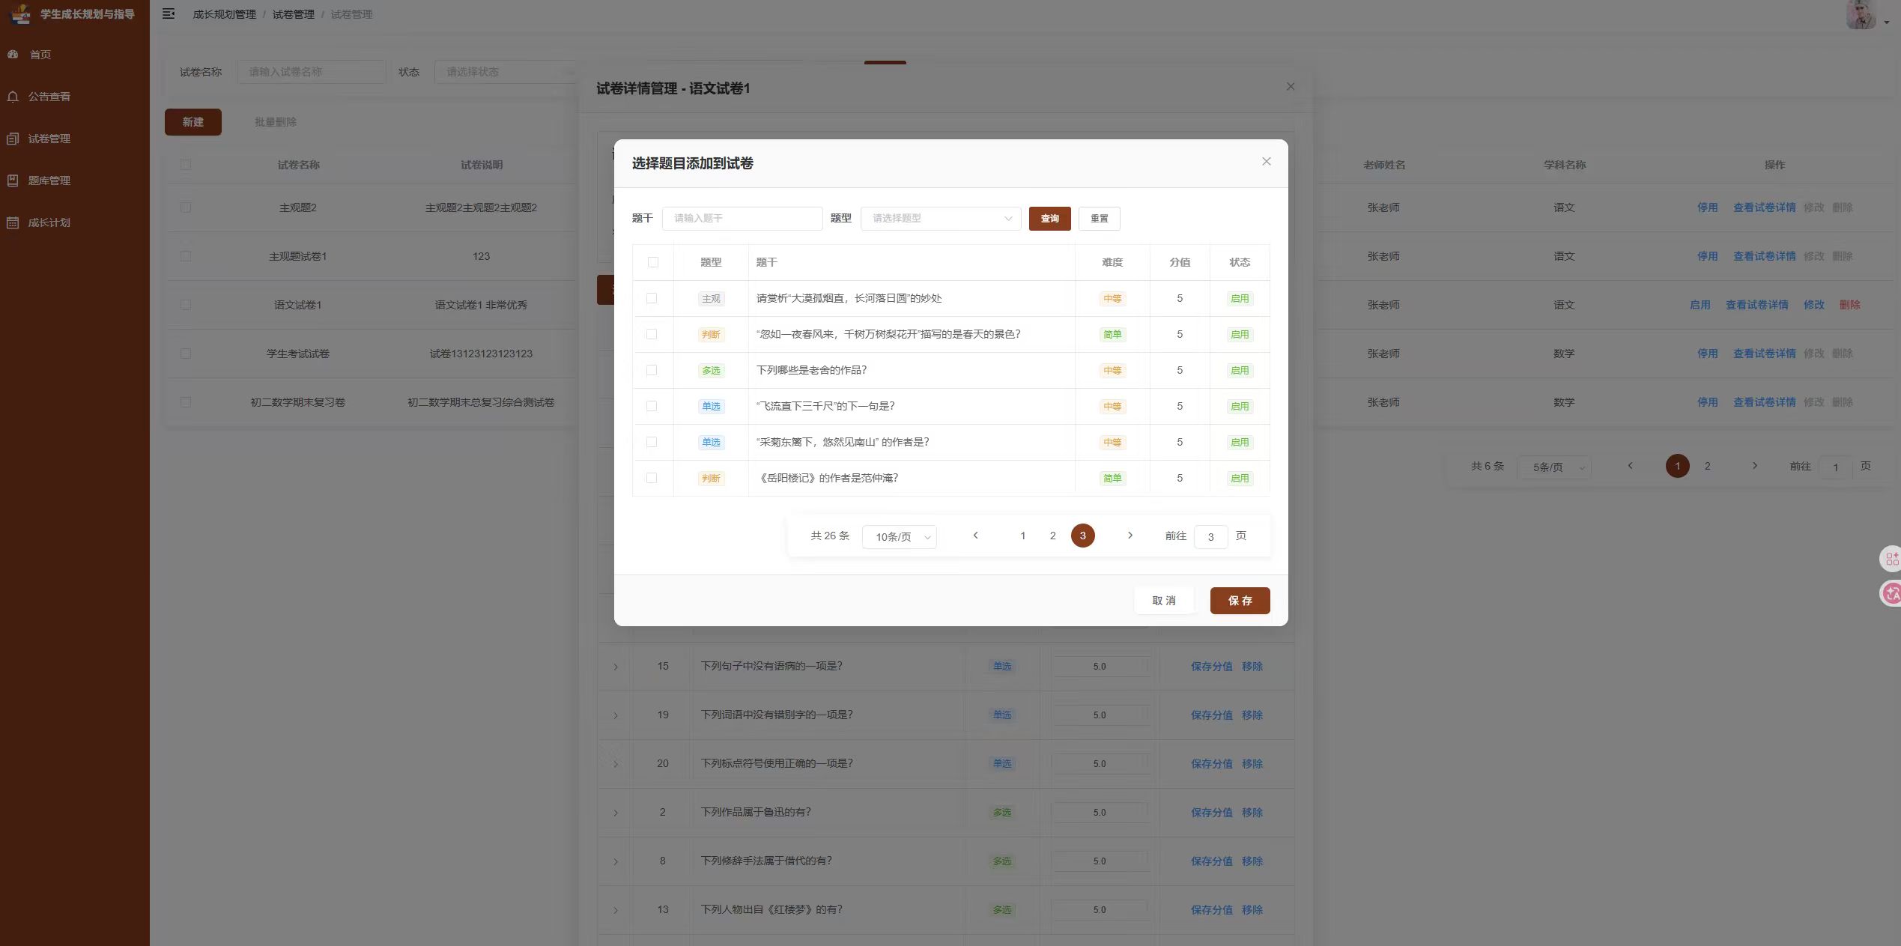This screenshot has height=946, width=1901.
Task: Open 题库管理 icon in sidebar
Action: coord(13,181)
